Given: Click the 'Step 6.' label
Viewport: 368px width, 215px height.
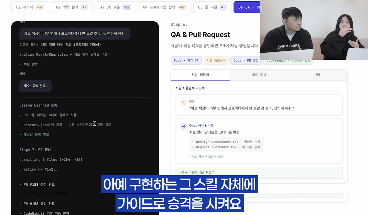Looking at the screenshot, I should (x=179, y=24).
